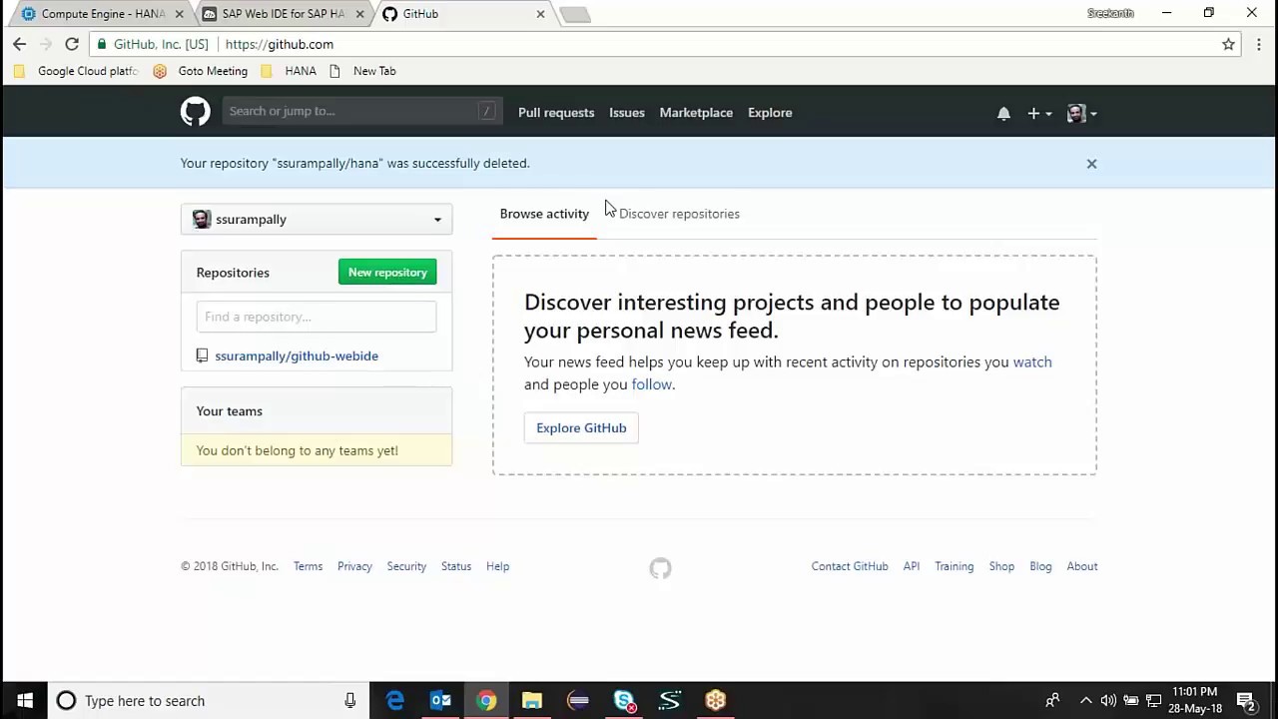
Task: Open the Action Center notifications icon
Action: click(1245, 701)
